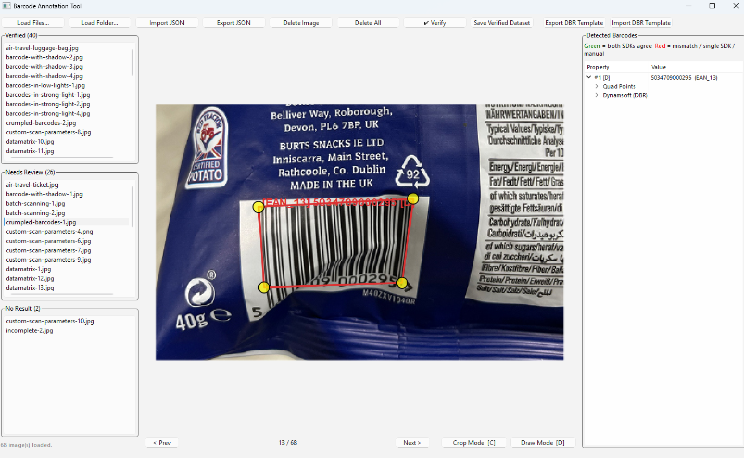The image size is (744, 458).
Task: Expand the Dynamsoft (DBR) node
Action: [x=597, y=95]
